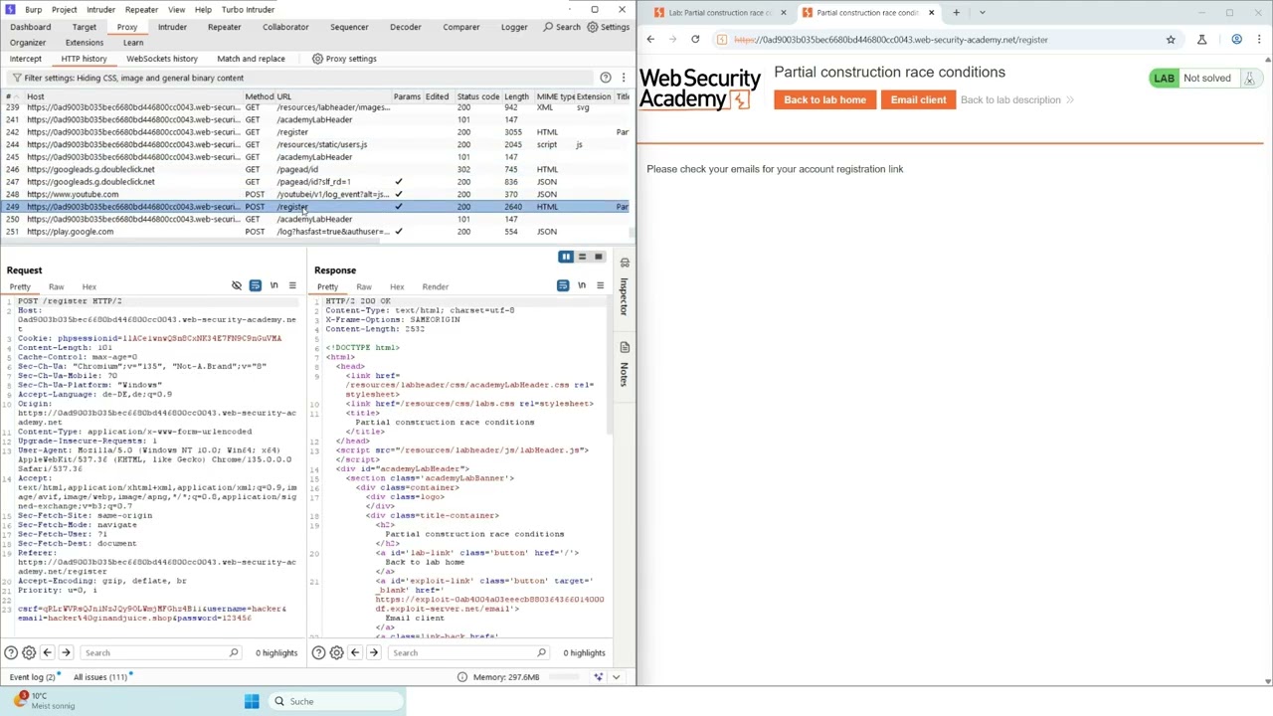The height and width of the screenshot is (716, 1273).
Task: Select tabbed request/response layout
Action: [598, 257]
